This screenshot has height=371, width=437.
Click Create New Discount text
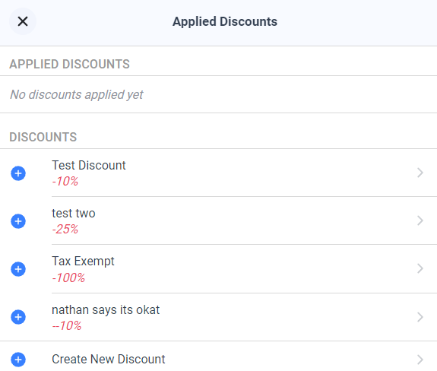109,360
